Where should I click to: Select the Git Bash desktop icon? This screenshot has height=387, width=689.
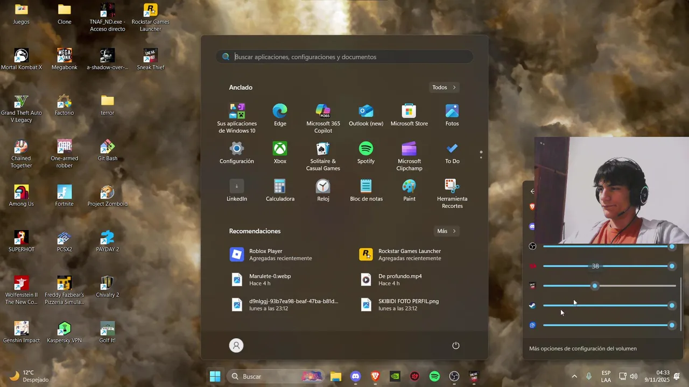[108, 150]
